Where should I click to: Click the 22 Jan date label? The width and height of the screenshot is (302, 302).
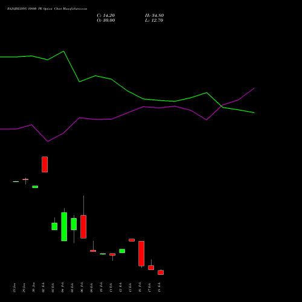click(x=14, y=288)
